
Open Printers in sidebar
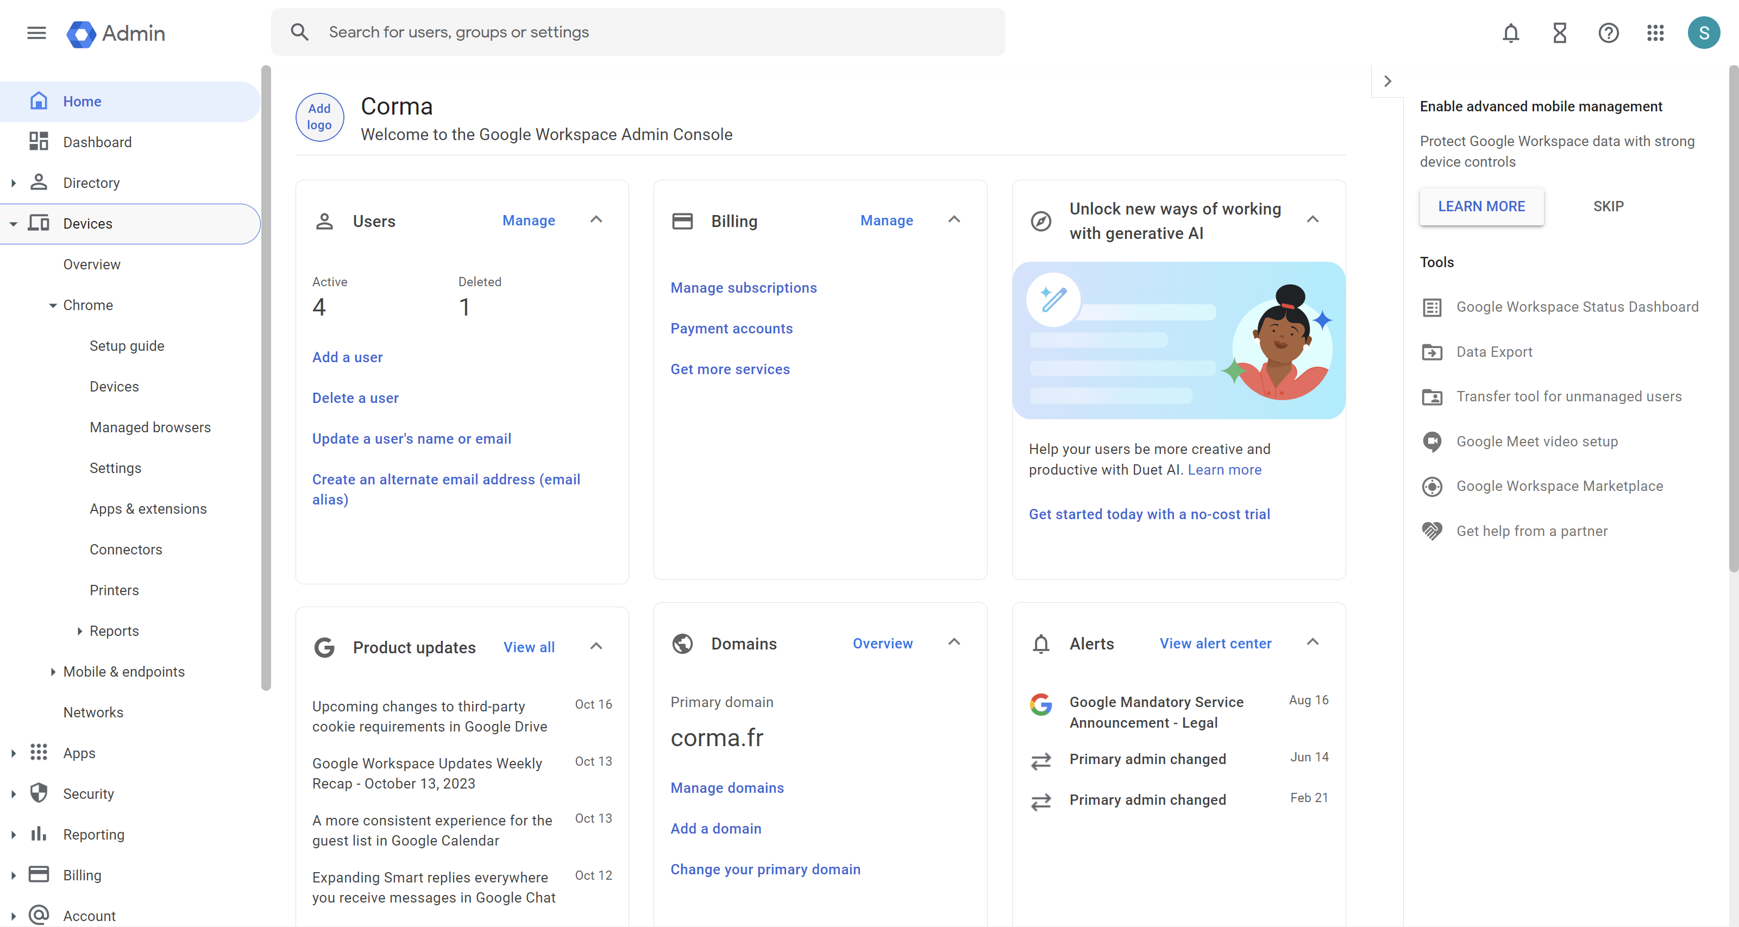pos(114,590)
